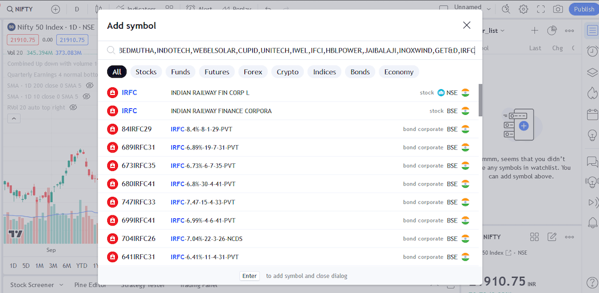The height and width of the screenshot is (293, 599).
Task: Open the D interval selector
Action: (x=77, y=9)
